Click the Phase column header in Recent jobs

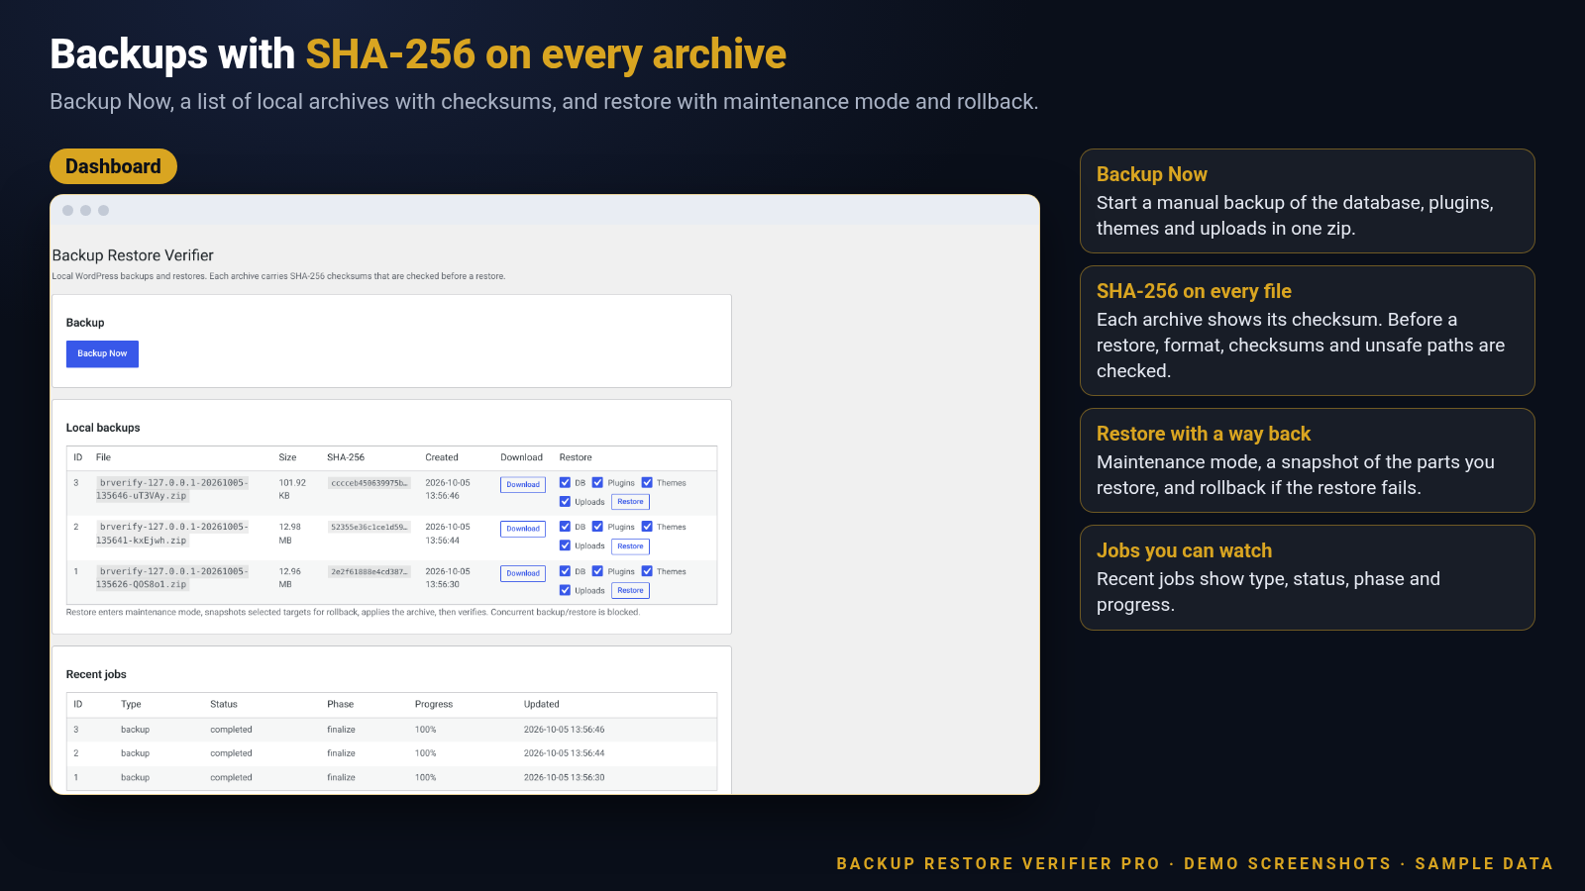pyautogui.click(x=340, y=704)
